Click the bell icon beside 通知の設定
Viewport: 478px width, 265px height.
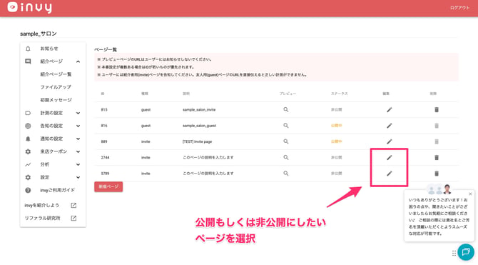point(28,139)
